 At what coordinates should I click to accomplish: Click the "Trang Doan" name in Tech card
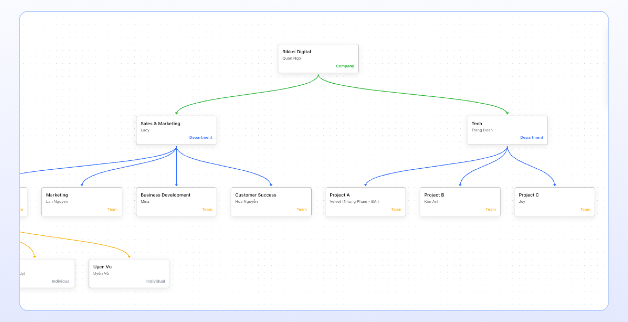[x=482, y=130]
